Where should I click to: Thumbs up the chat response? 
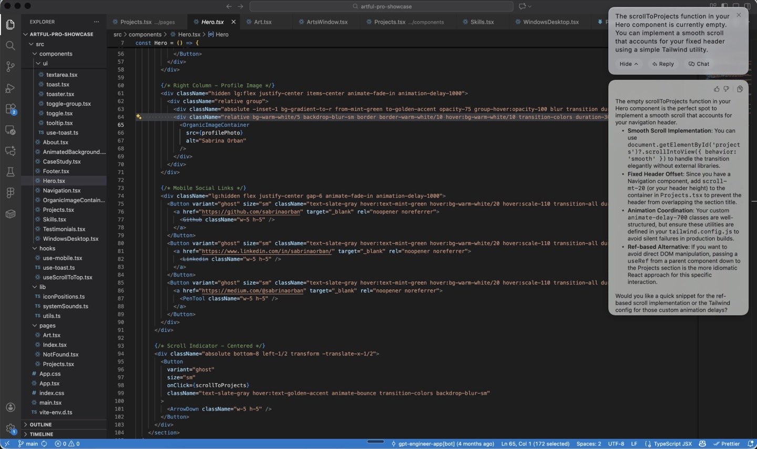[717, 89]
